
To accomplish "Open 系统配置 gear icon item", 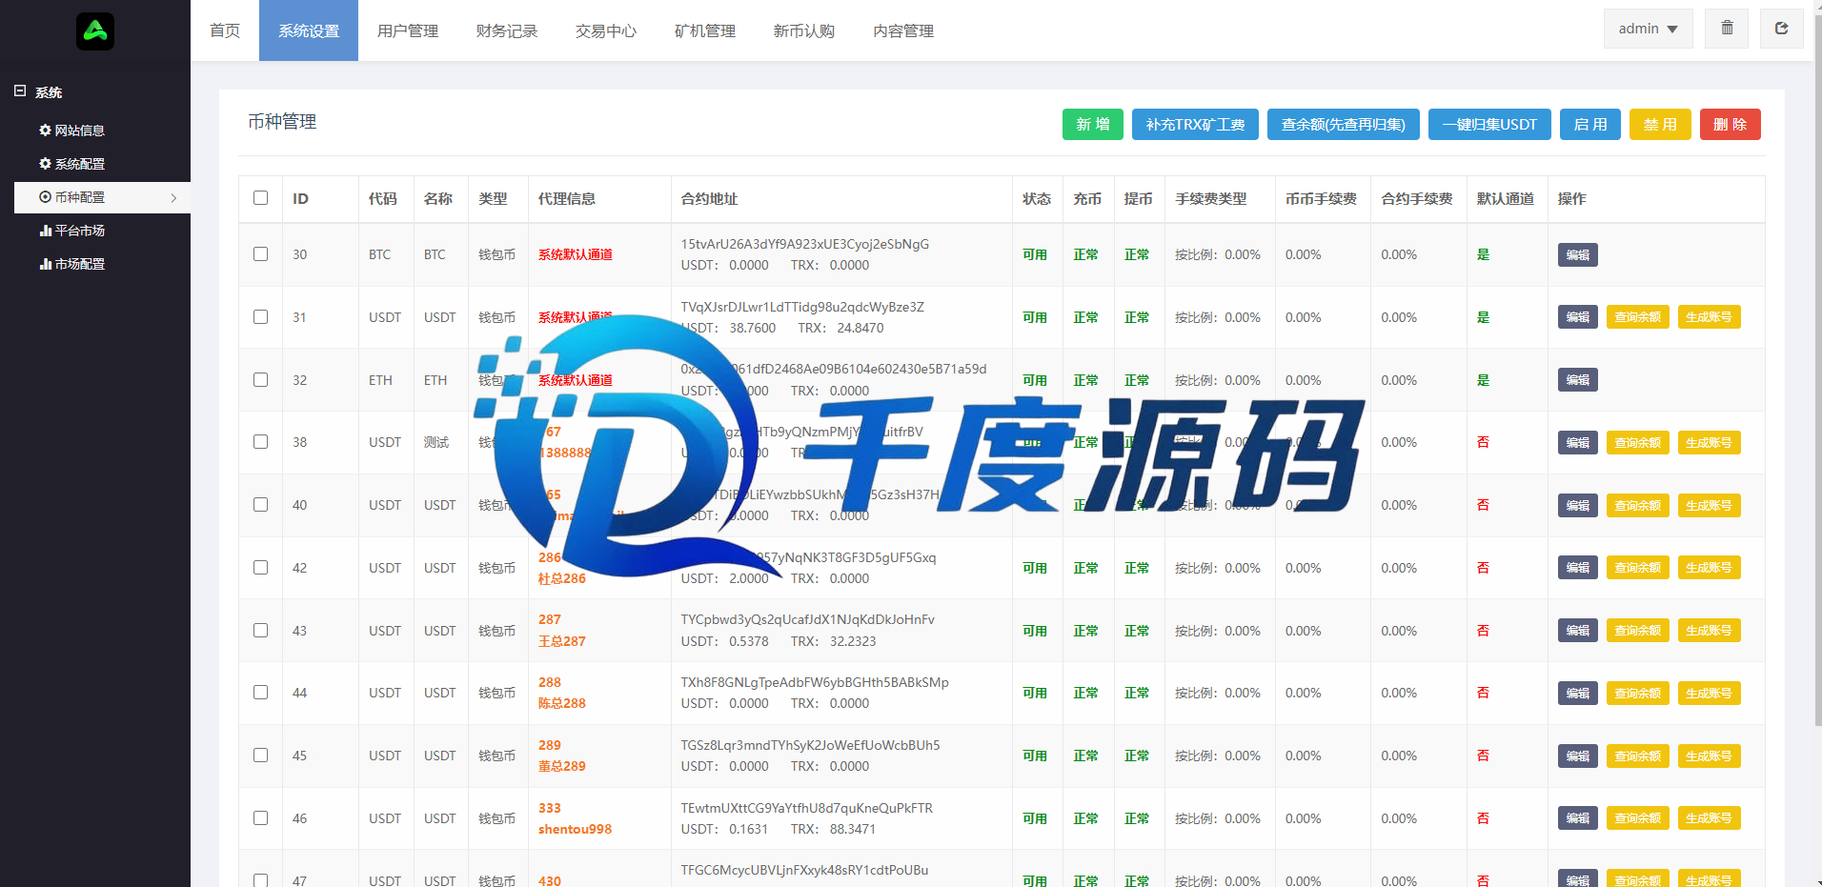I will [71, 164].
